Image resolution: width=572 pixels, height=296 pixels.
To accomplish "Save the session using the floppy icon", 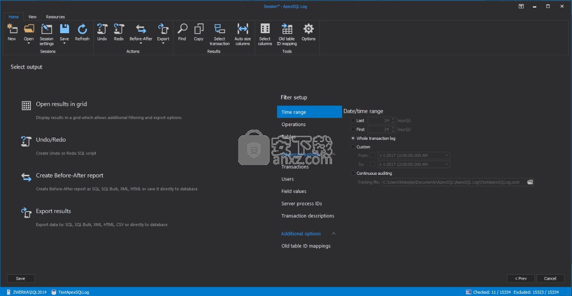I will [65, 29].
